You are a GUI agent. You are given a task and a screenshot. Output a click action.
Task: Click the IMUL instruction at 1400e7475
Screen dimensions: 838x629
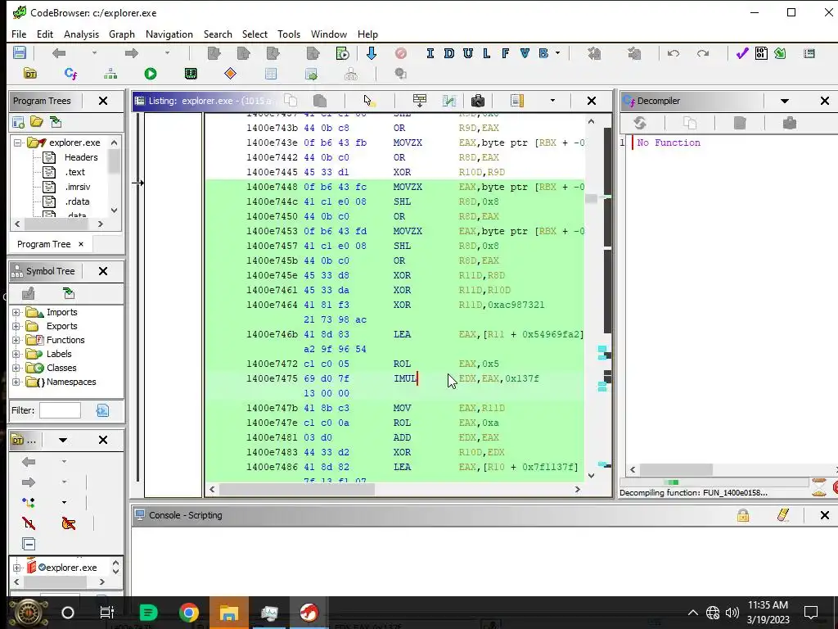pos(404,378)
